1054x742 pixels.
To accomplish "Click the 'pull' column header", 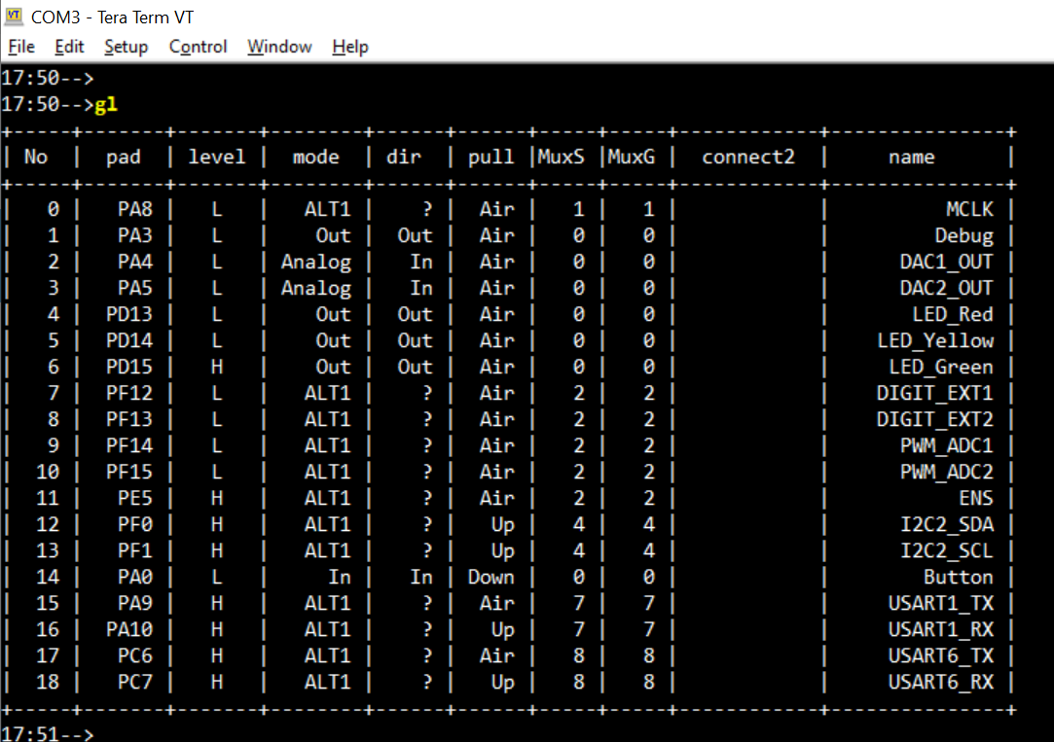I will [491, 158].
